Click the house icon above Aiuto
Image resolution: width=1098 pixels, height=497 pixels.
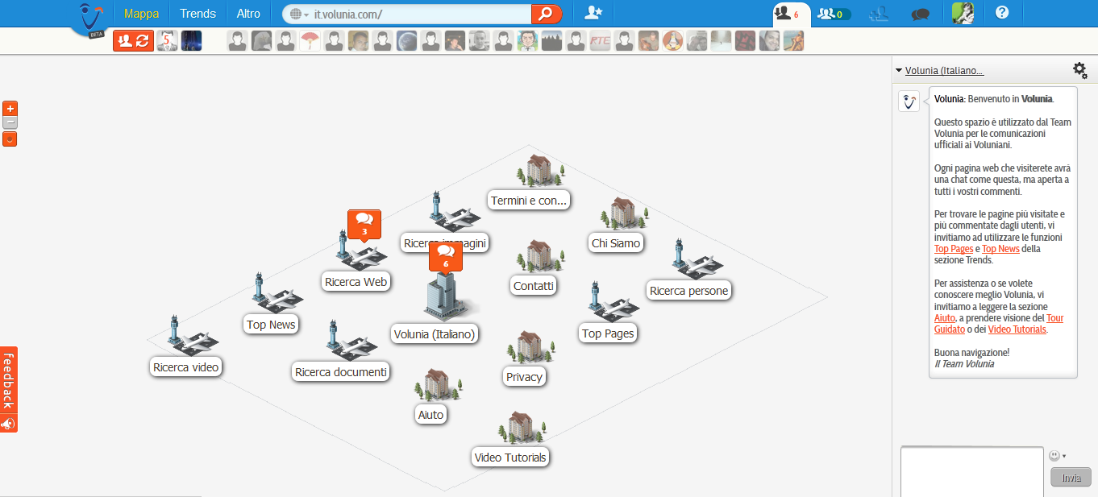tap(438, 385)
